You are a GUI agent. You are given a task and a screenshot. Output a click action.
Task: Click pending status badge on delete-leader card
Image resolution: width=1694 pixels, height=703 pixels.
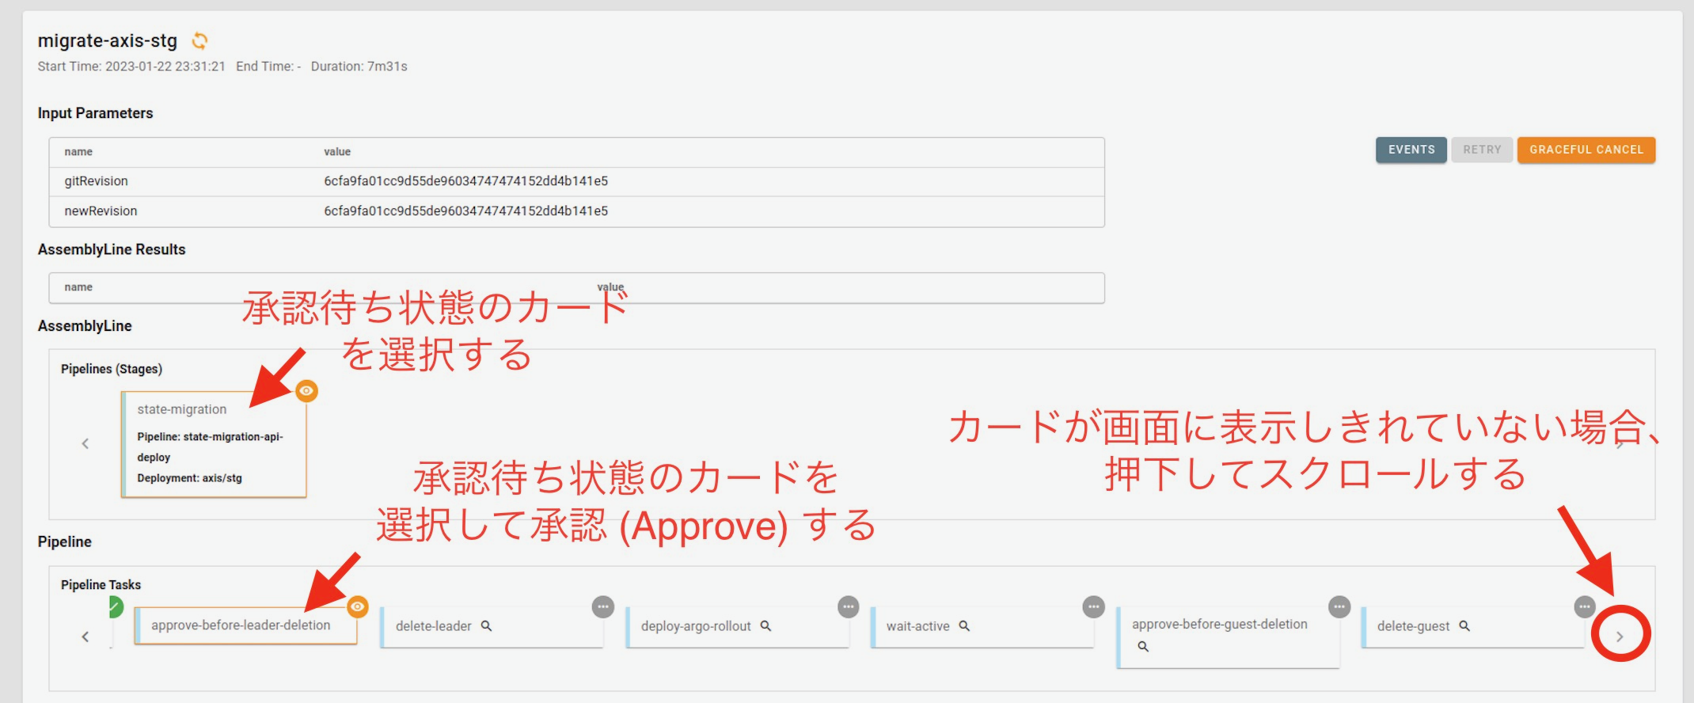[x=603, y=607]
